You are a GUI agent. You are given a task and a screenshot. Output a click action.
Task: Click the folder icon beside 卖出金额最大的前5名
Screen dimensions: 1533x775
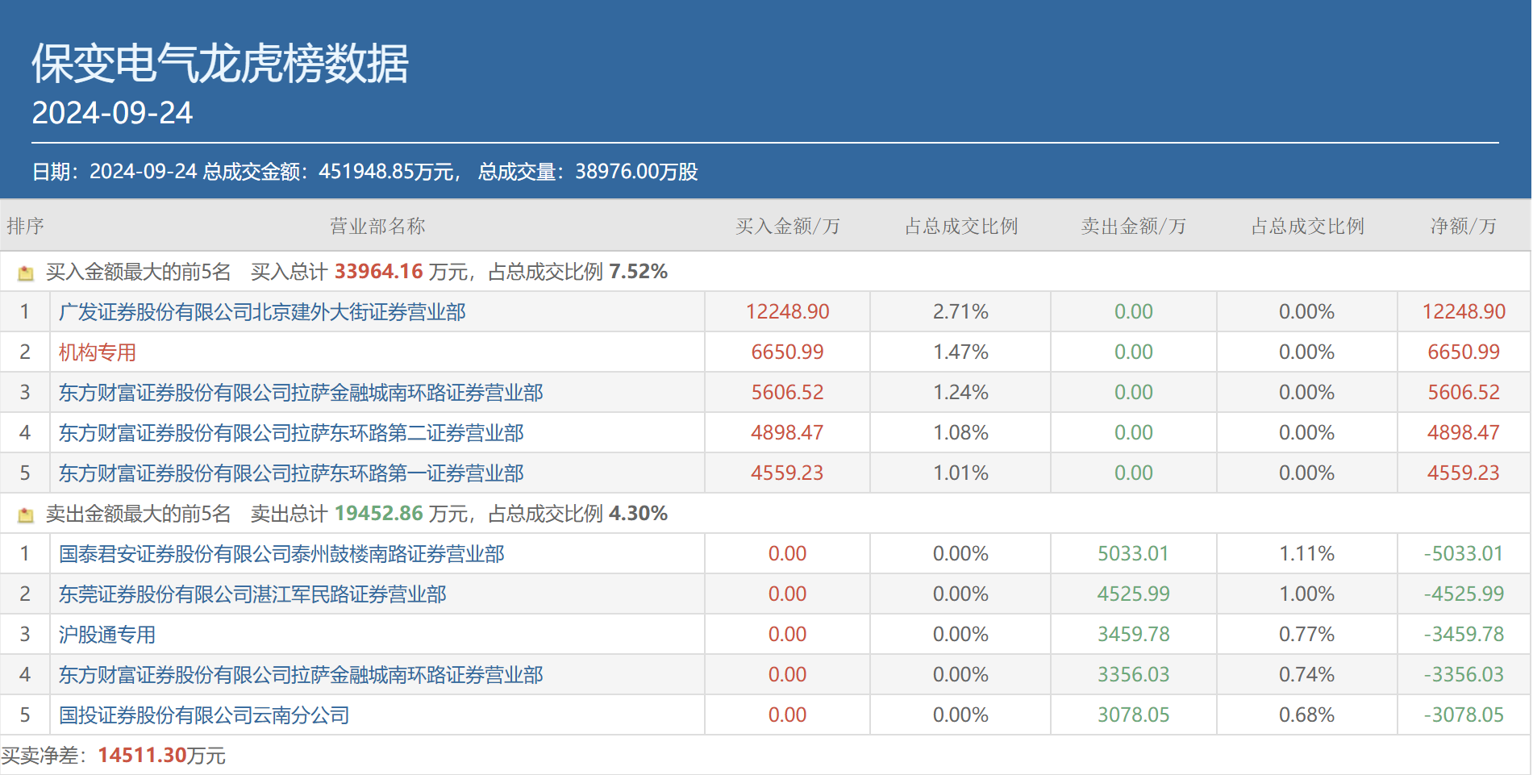coord(26,515)
